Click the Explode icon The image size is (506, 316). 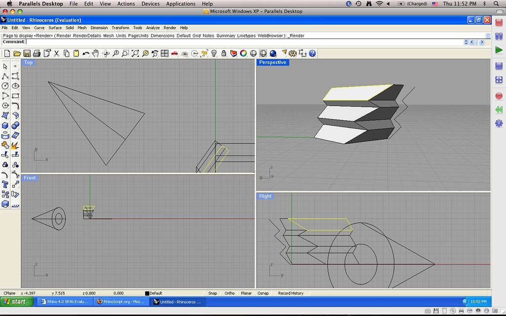tap(15, 145)
